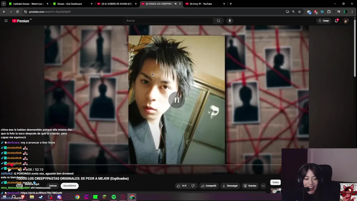Viewport: 357px width, 201px height.
Task: Start voice search with microphone icon
Action: click(x=230, y=21)
